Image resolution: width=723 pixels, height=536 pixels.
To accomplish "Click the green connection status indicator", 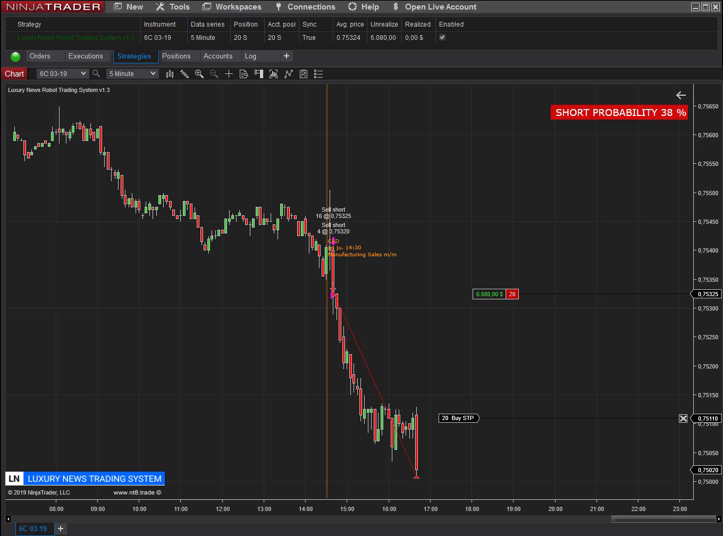I will tap(15, 56).
